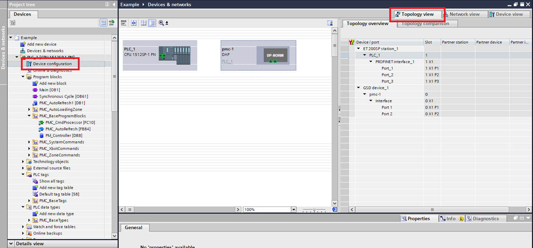
Task: Open the 100% zoom level dropdown
Action: point(293,209)
